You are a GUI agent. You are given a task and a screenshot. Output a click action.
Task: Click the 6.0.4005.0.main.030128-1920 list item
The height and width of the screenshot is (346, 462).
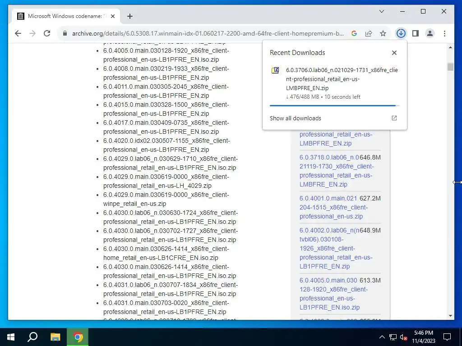pyautogui.click(x=166, y=55)
